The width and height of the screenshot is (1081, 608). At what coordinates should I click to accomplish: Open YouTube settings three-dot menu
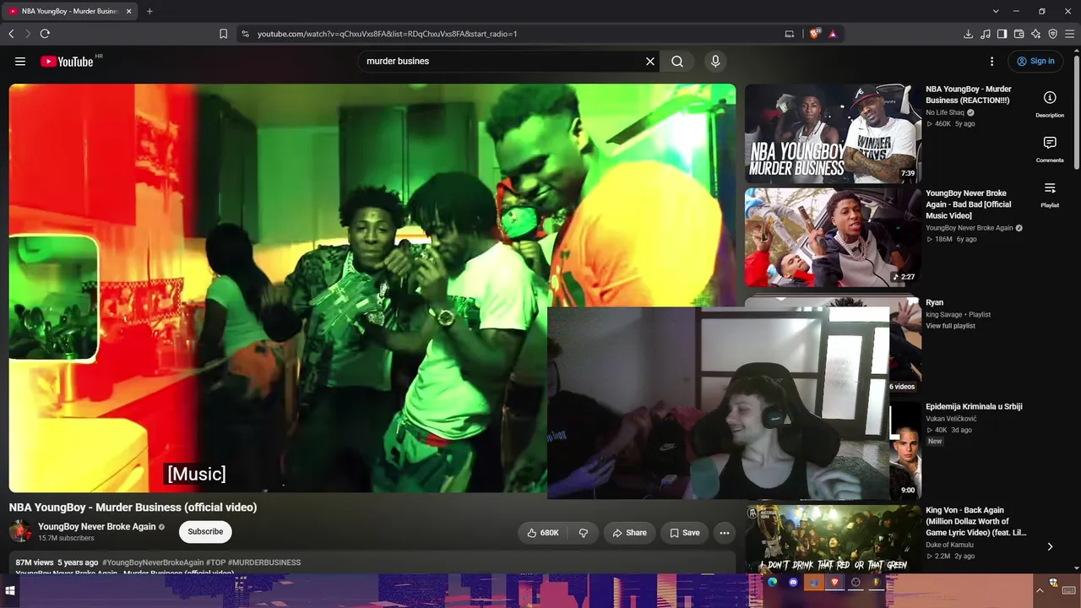pos(992,61)
